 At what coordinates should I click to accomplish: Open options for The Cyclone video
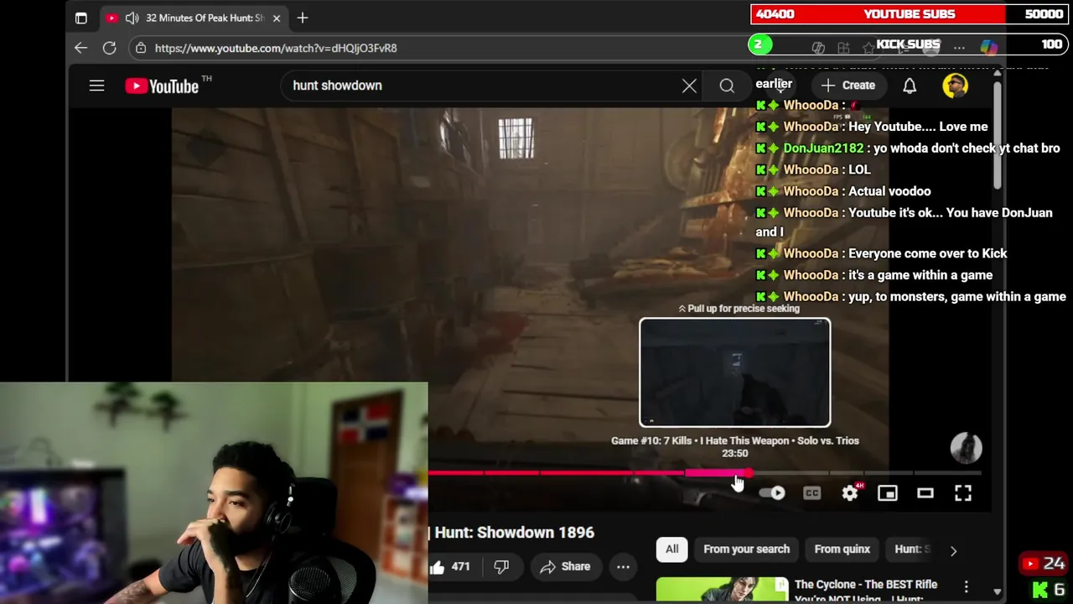click(x=966, y=587)
